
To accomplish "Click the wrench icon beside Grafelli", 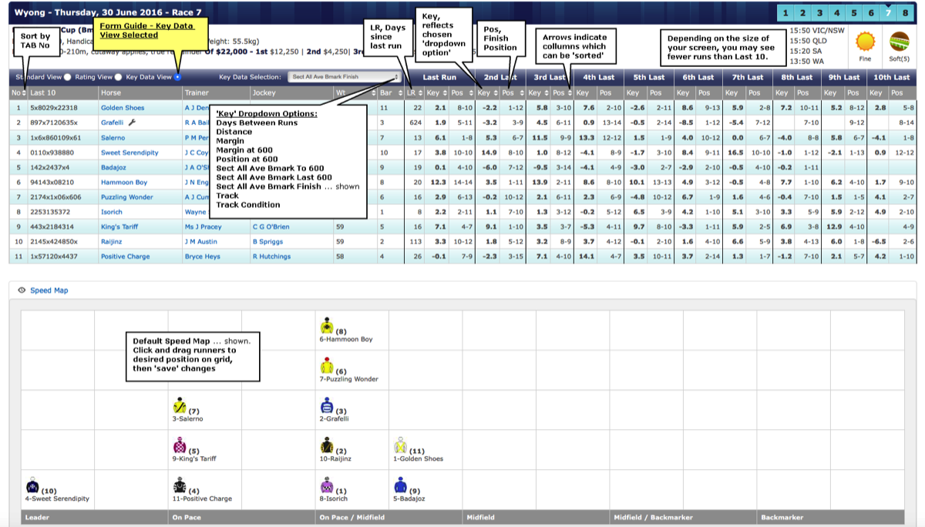I will (x=132, y=123).
